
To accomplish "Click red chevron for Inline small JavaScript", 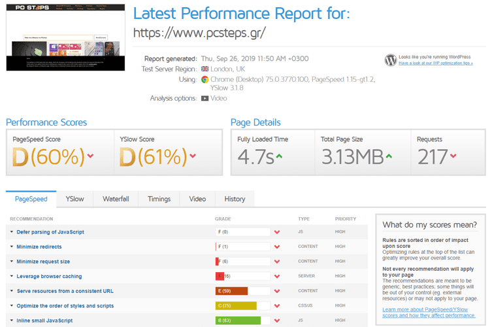I will (x=277, y=320).
